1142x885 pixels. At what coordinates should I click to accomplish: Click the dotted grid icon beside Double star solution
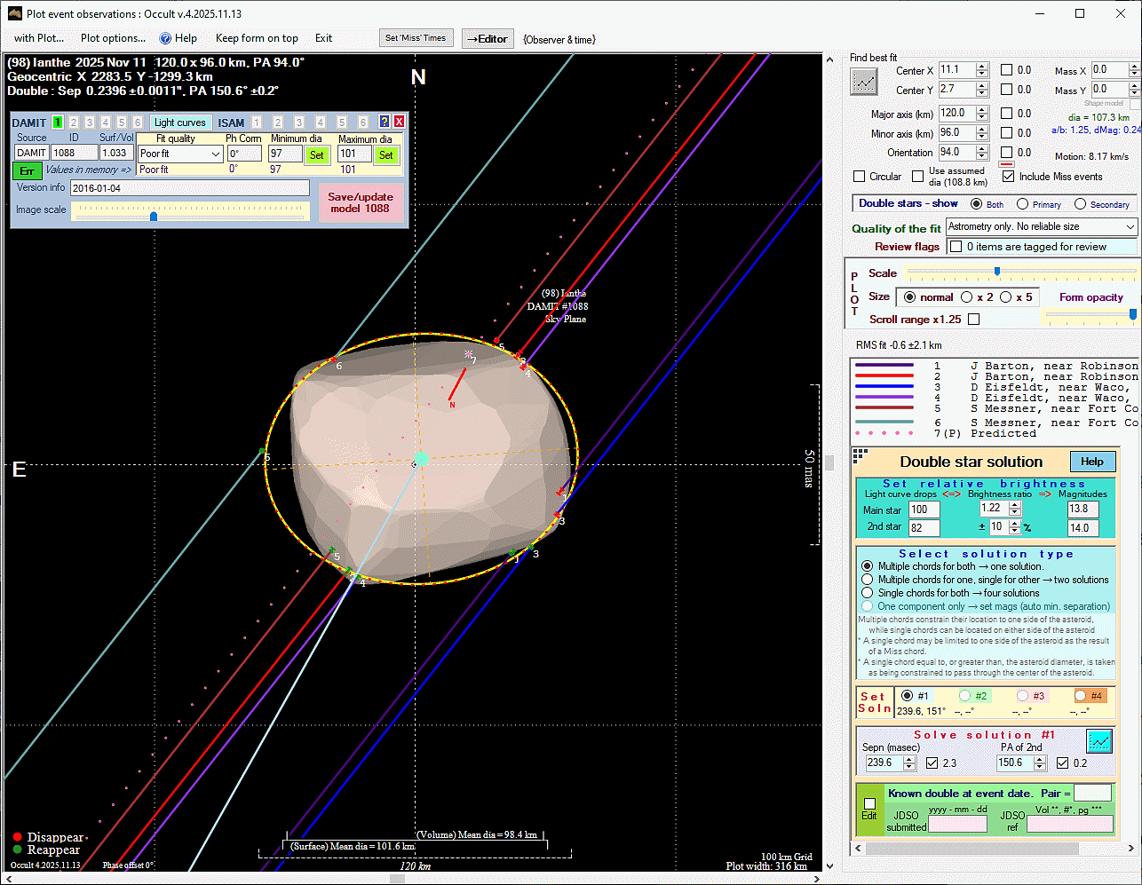(860, 456)
